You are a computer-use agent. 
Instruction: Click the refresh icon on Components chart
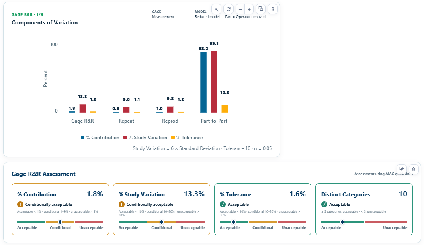[229, 9]
